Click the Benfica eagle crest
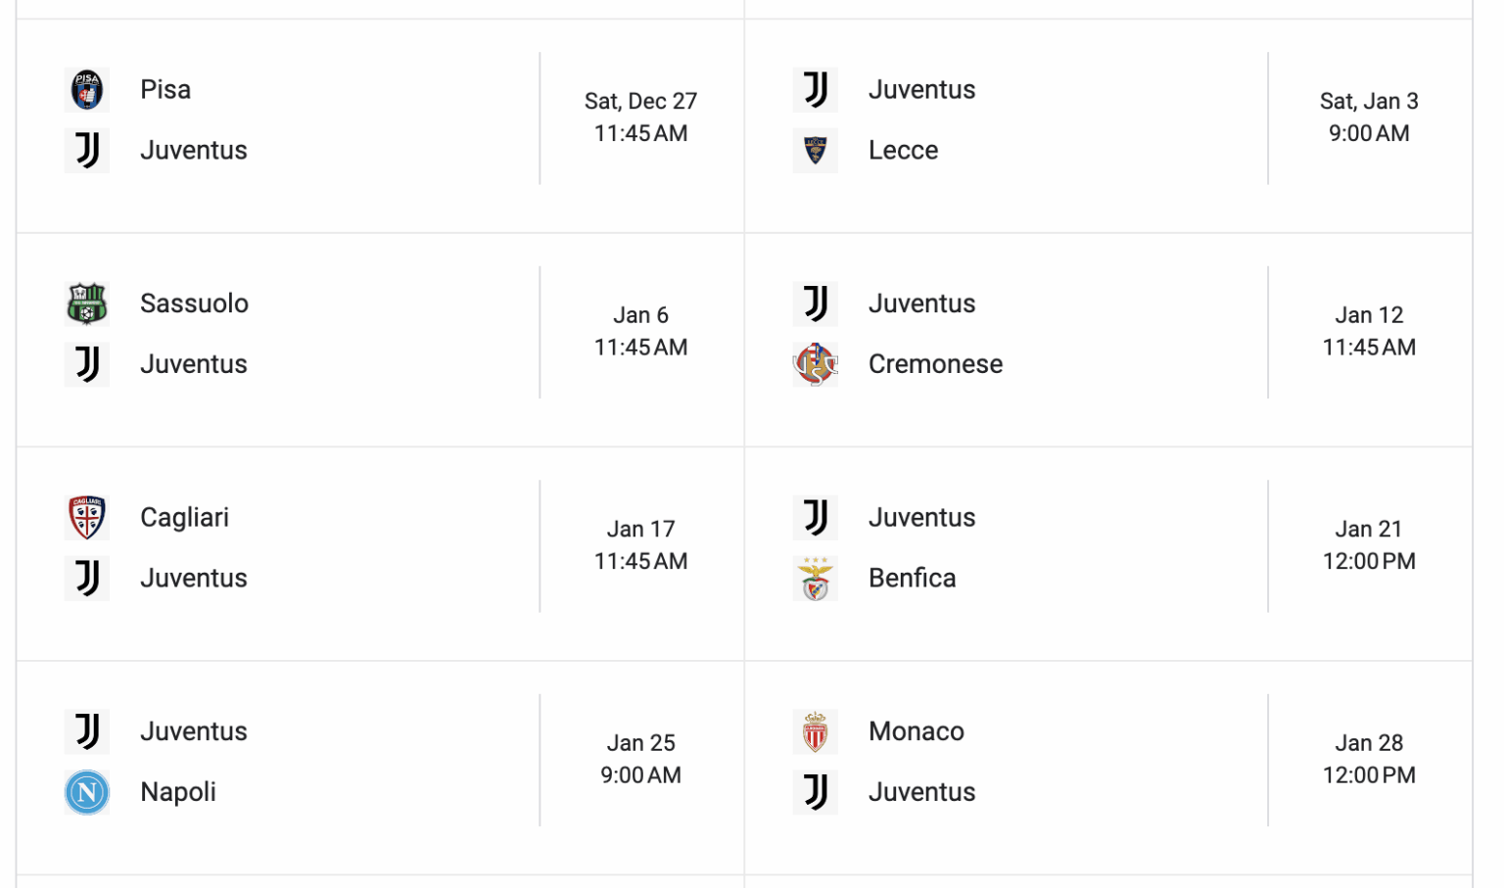Viewport: 1504px width, 888px height. [x=816, y=579]
